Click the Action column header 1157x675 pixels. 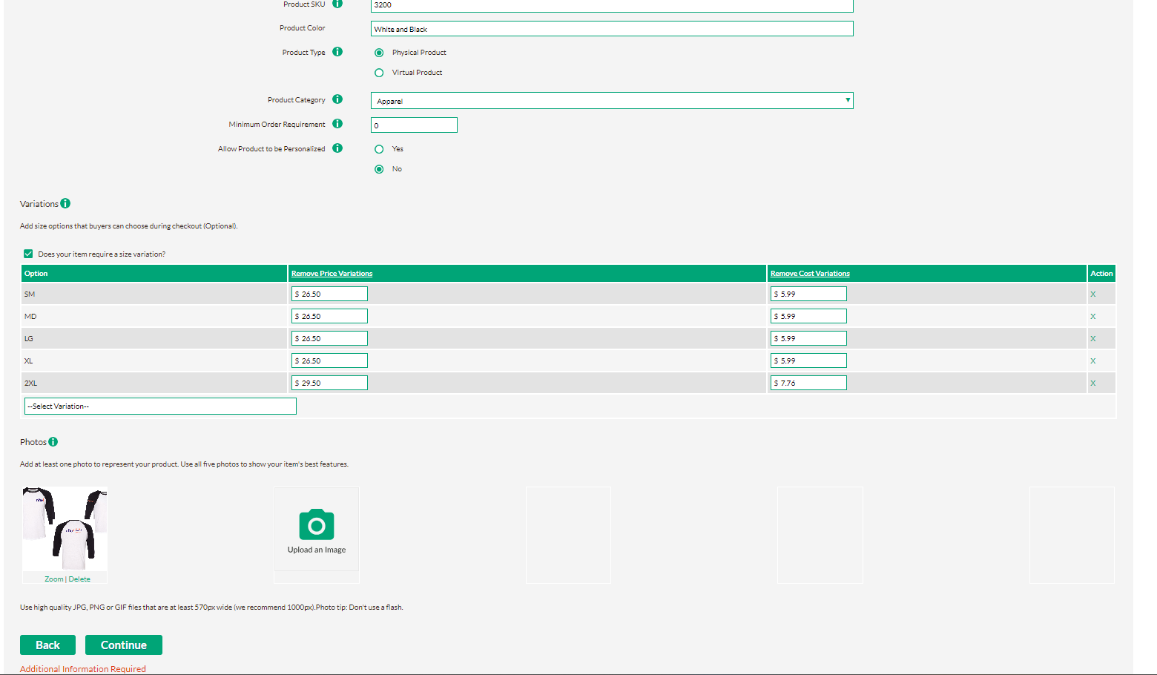pos(1101,274)
